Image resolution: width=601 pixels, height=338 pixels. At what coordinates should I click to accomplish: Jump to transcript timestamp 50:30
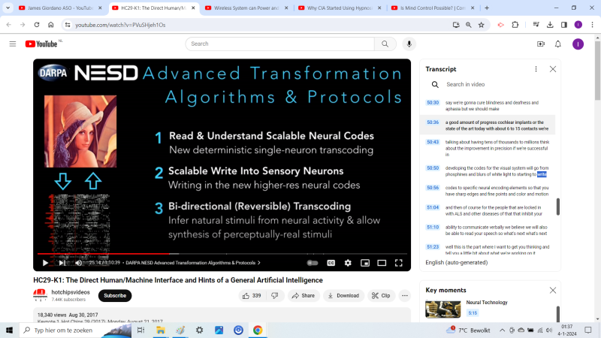[x=433, y=103]
